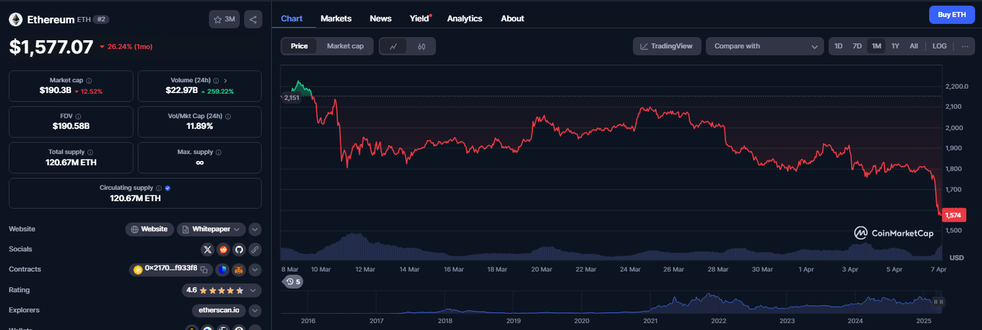Viewport: 982px width, 330px height.
Task: Open the chart's three-dots more menu
Action: pos(964,46)
